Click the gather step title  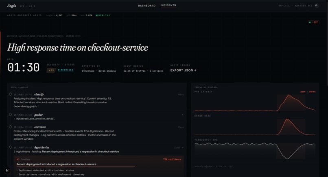click(x=38, y=115)
